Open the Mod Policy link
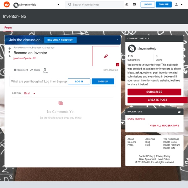Image resolution: width=188 pixels, height=188 pixels. (164, 159)
